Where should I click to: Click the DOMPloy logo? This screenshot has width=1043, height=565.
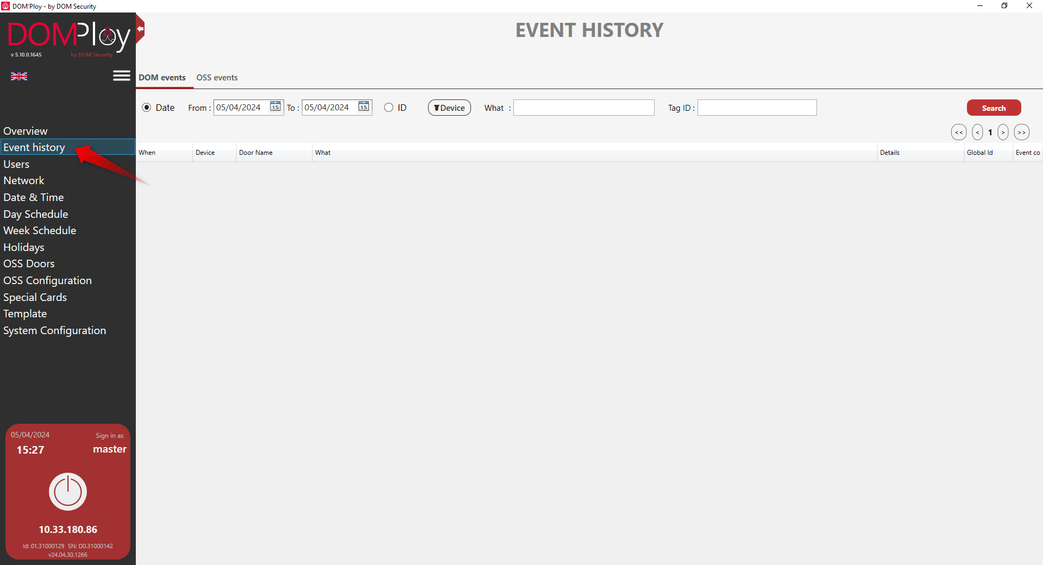68,37
